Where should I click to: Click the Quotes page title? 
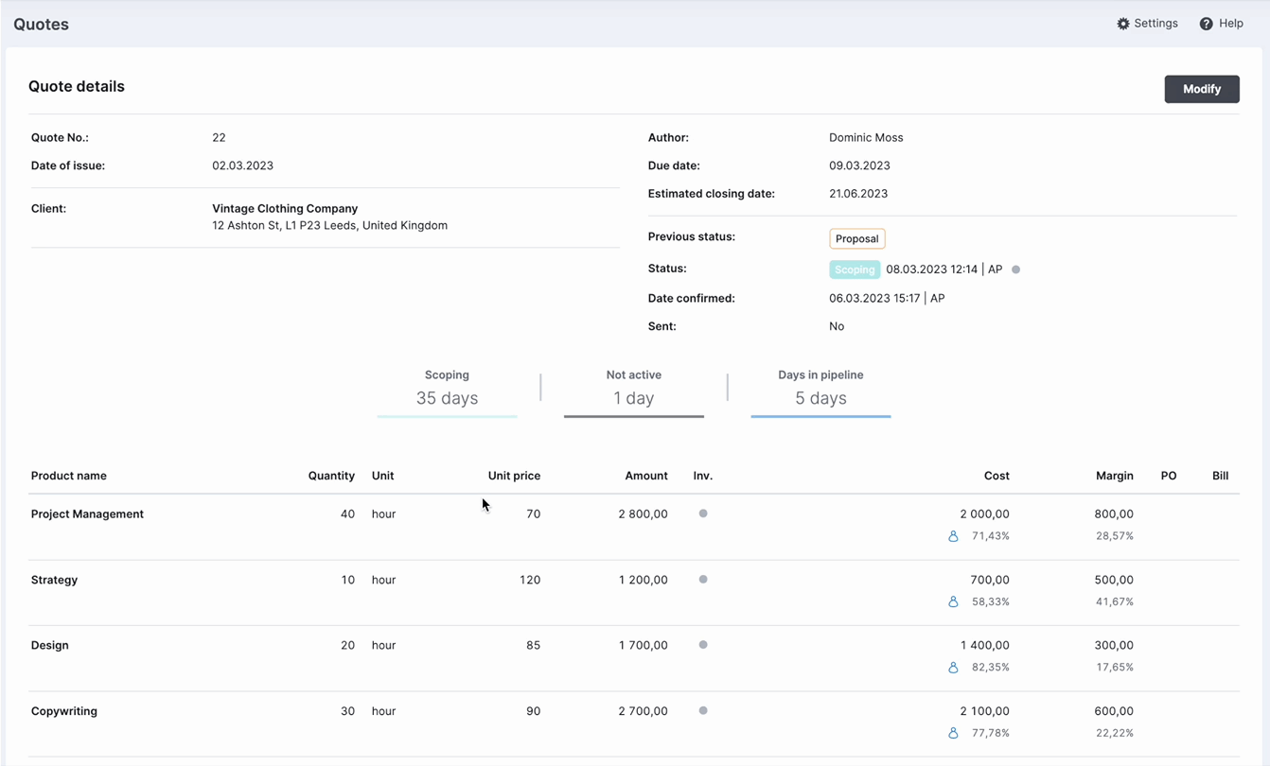click(x=41, y=25)
